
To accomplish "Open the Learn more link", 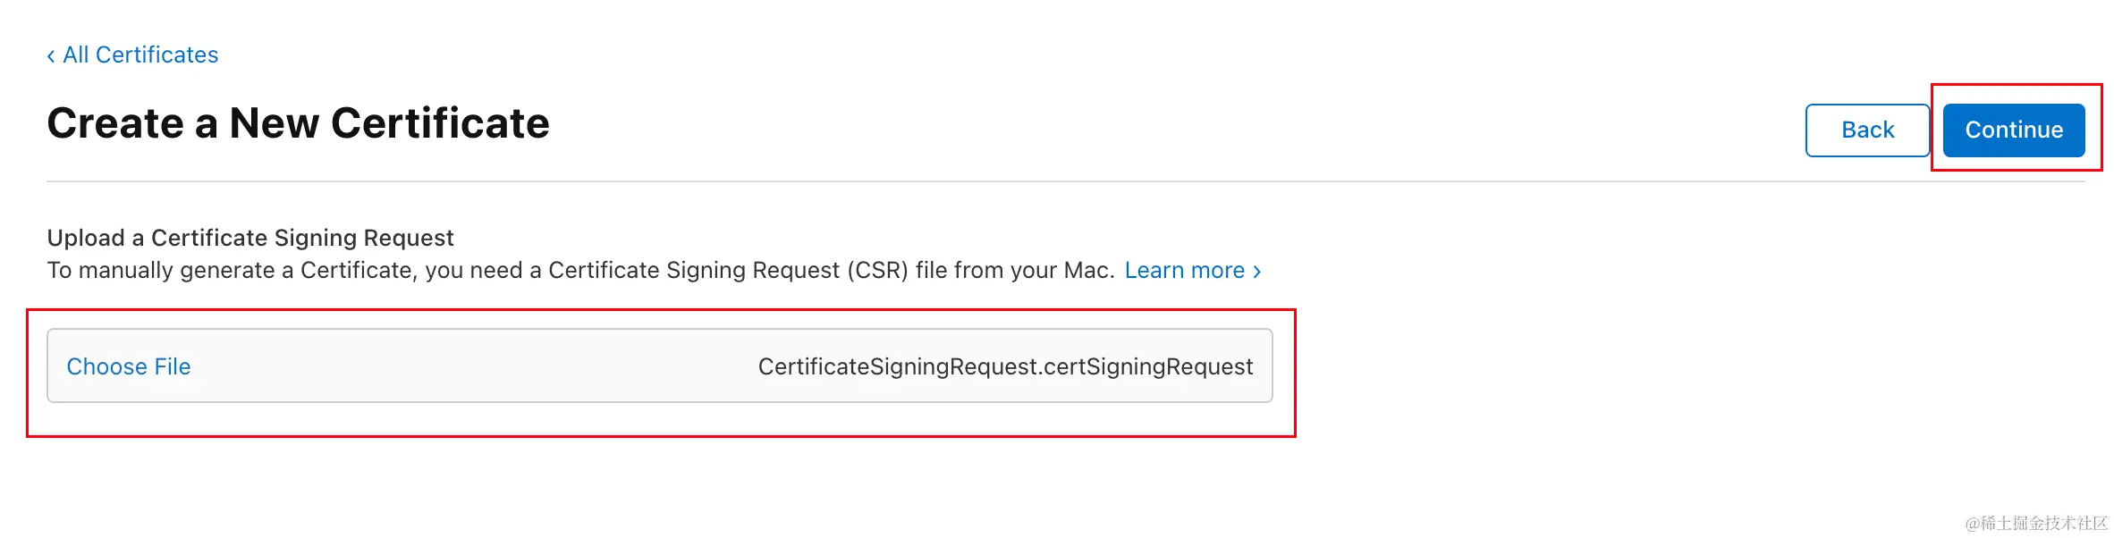I will [1184, 270].
